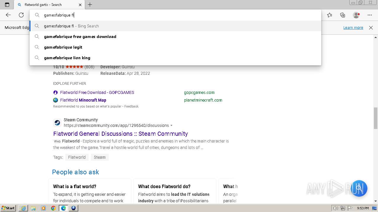The image size is (378, 212).
Task: Open the Collections icon in the toolbar
Action: pos(343,15)
